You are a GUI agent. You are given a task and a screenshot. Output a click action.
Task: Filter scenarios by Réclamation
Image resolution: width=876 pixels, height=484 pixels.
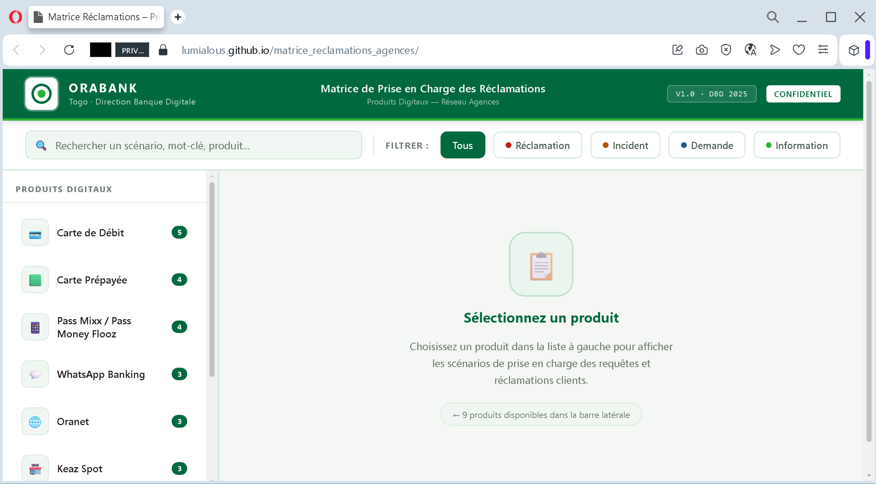(x=538, y=145)
